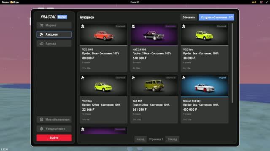Click gavel icon on HAZ 24 KGB card

click(x=133, y=26)
